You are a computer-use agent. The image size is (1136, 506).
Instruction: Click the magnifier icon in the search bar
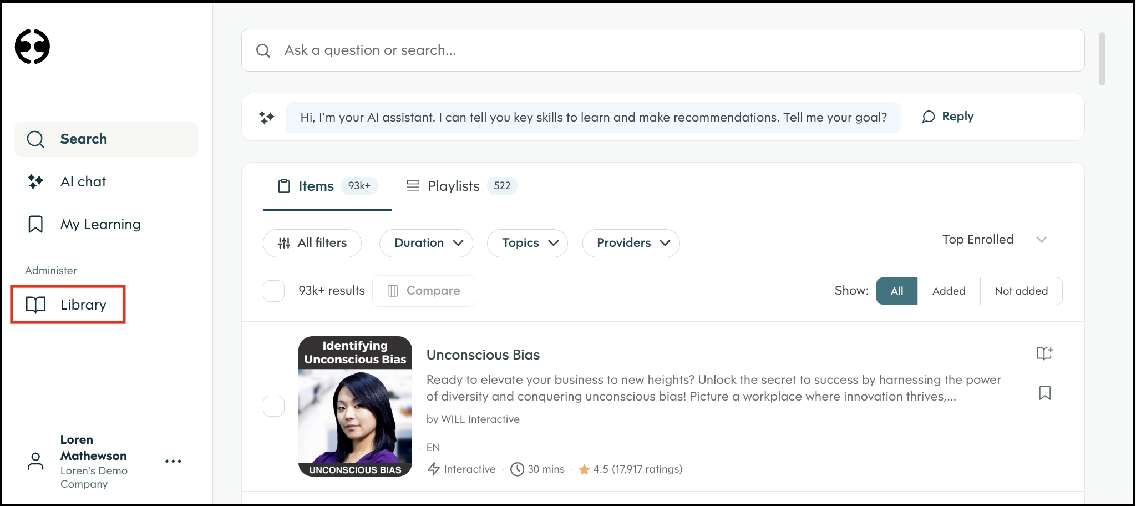(263, 51)
